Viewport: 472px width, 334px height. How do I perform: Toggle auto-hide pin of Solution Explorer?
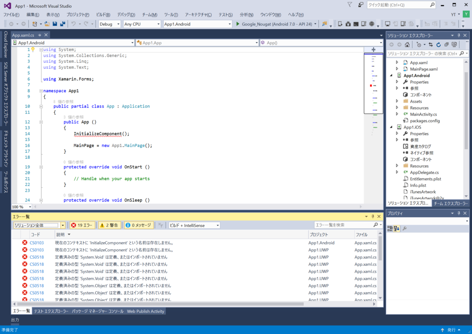point(459,36)
